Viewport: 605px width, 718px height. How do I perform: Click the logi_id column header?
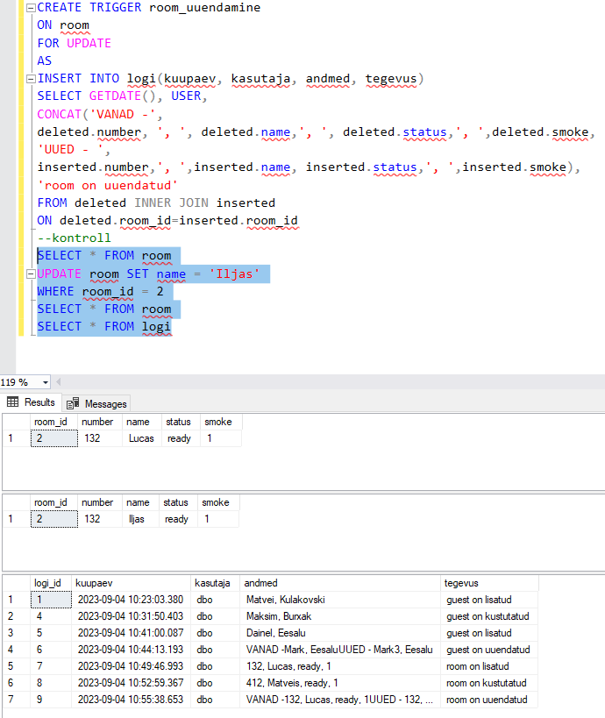pyautogui.click(x=51, y=583)
